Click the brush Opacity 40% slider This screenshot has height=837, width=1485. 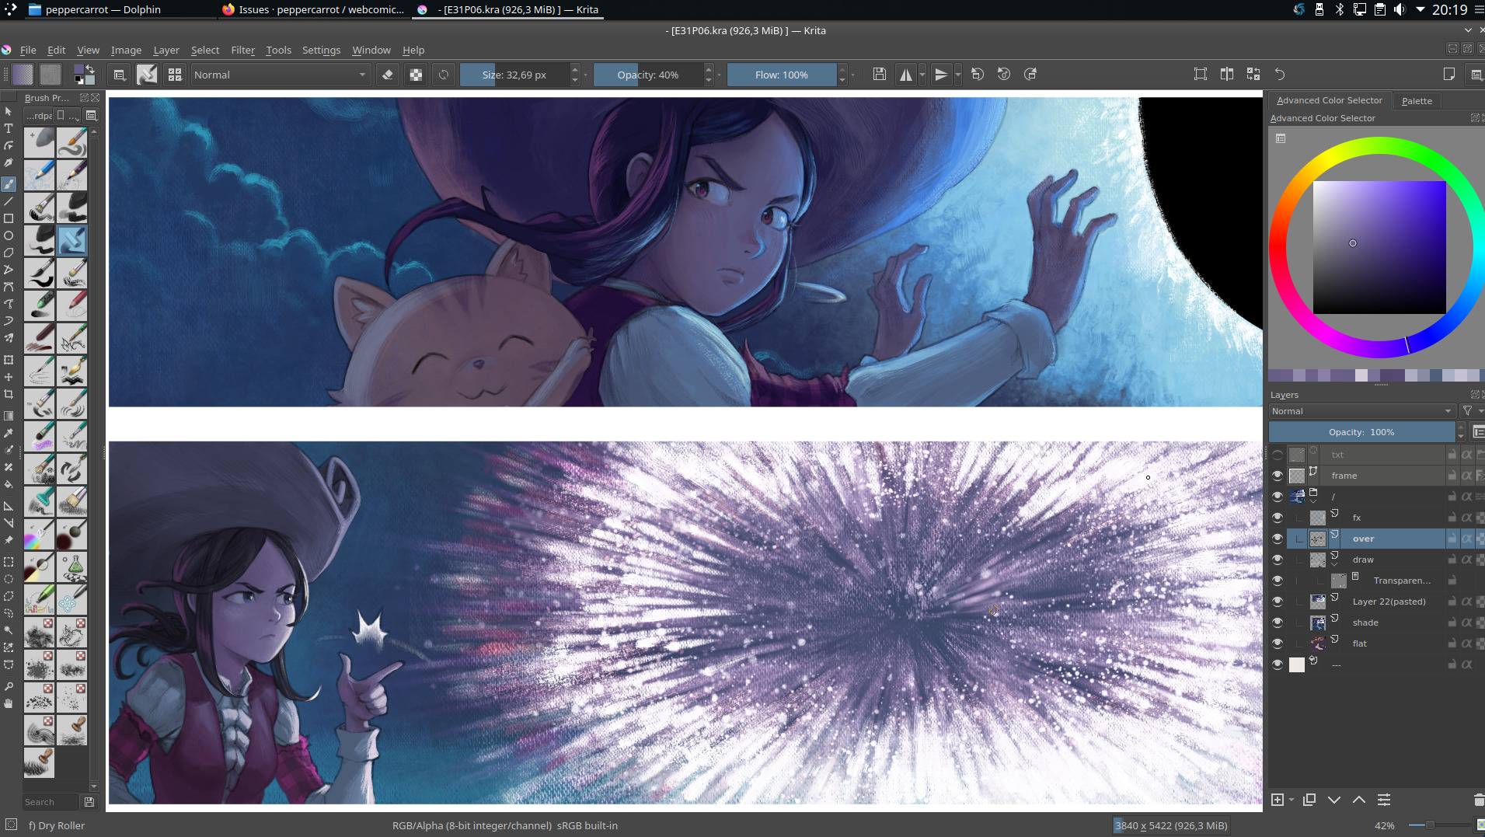tap(648, 75)
